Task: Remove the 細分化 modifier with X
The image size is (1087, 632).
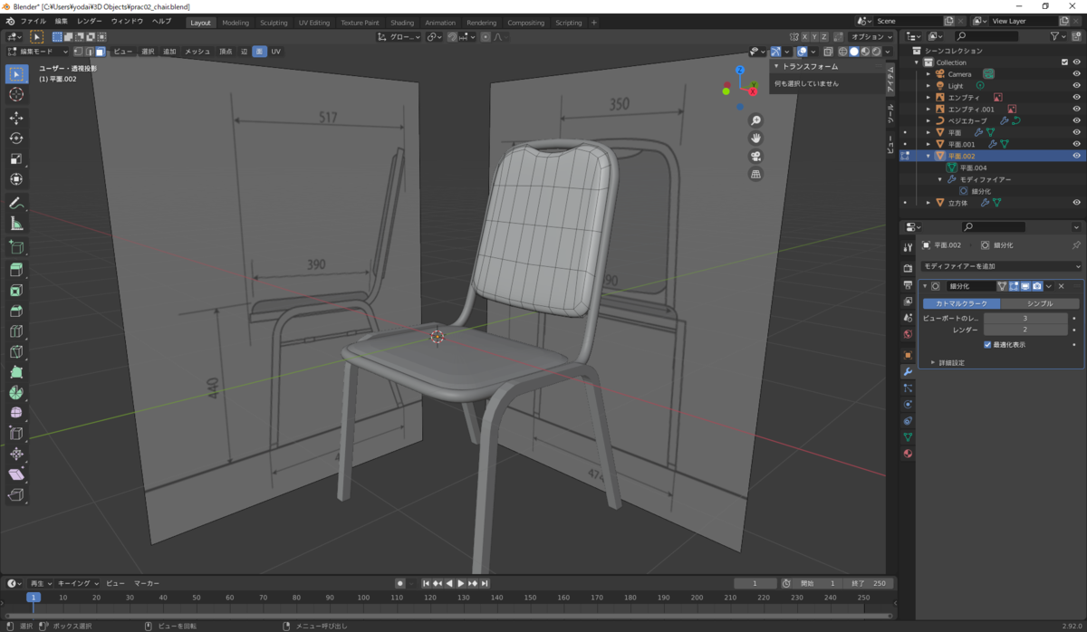Action: (x=1062, y=286)
